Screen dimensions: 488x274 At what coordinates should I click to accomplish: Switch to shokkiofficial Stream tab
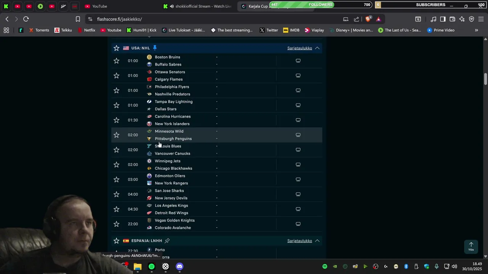(x=197, y=6)
